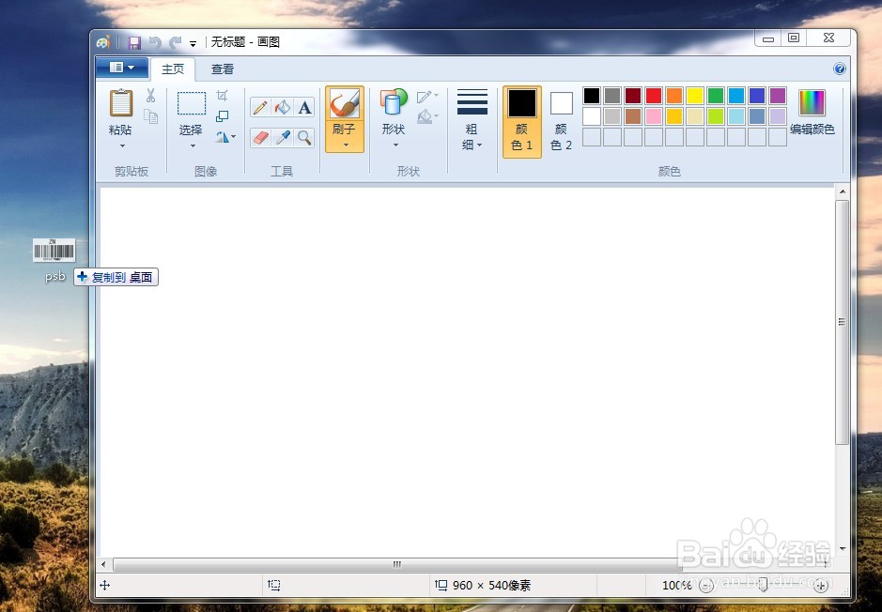
Task: Click the Edit colors rainbow icon
Action: click(x=812, y=103)
